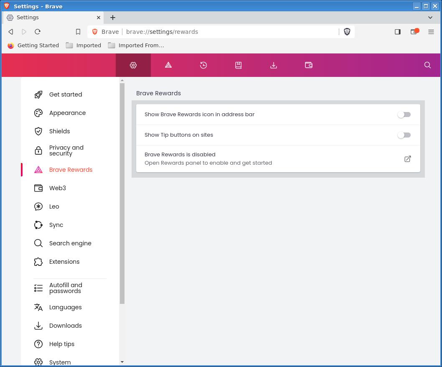The width and height of the screenshot is (442, 367).
Task: Open Wallet icon in top navigation bar
Action: coord(309,65)
